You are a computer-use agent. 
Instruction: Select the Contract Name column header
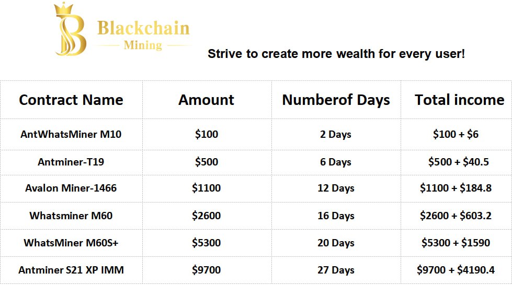(71, 100)
